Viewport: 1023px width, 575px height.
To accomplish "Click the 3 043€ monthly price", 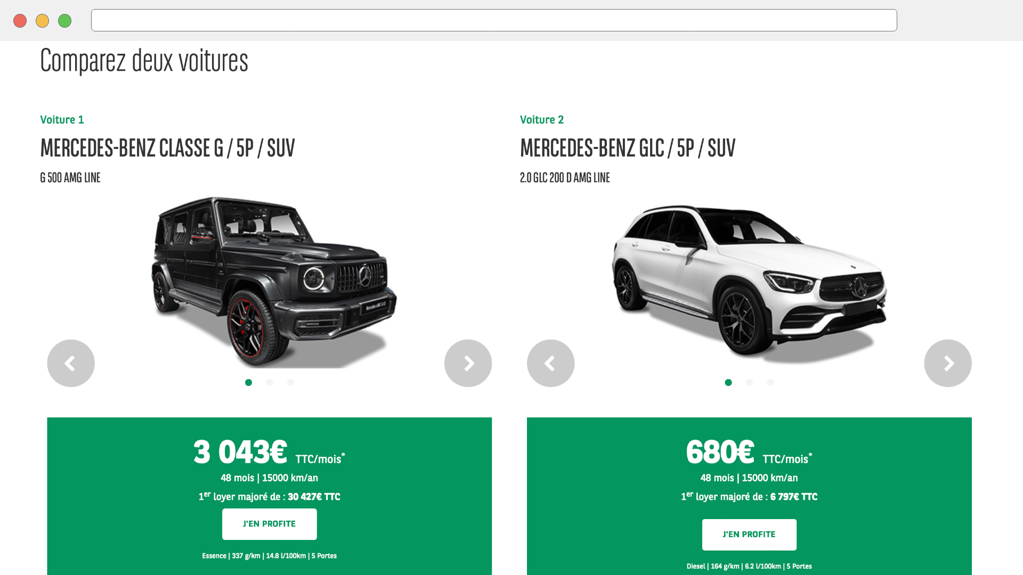I will pos(240,452).
